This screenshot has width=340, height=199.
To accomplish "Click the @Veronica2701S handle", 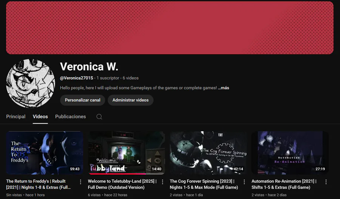I will tap(77, 78).
